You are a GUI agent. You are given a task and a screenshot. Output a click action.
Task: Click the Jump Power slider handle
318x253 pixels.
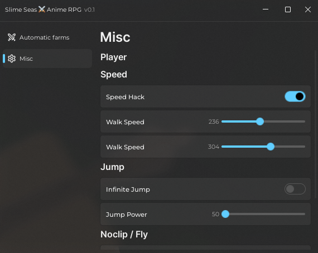225,214
